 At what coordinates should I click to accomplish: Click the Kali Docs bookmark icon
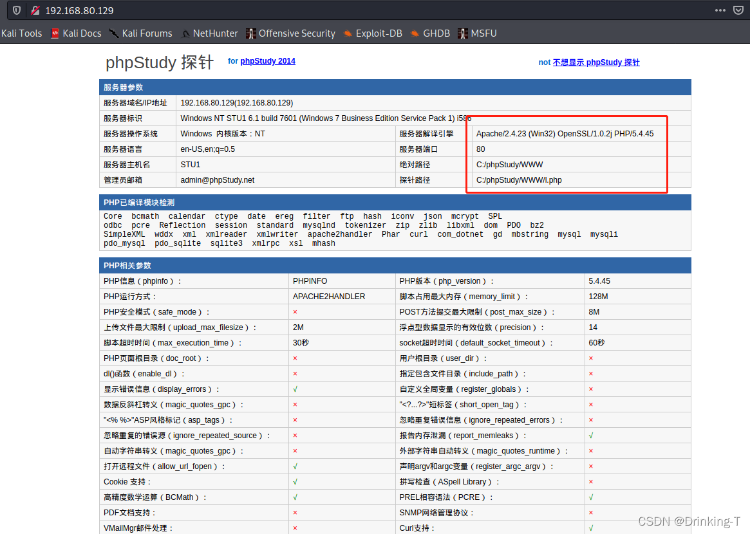pos(55,33)
